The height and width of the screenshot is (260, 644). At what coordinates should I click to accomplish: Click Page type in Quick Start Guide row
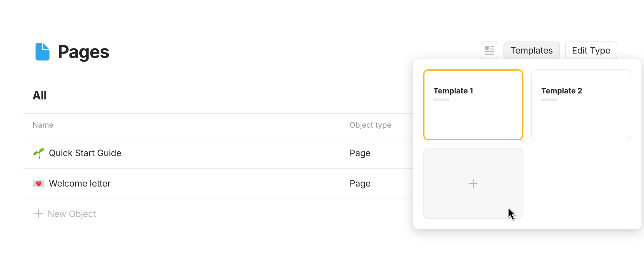360,153
